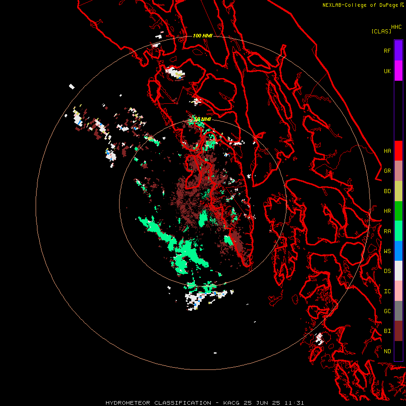The height and width of the screenshot is (406, 406).
Task: Click the RF legend label
Action: coord(387,51)
